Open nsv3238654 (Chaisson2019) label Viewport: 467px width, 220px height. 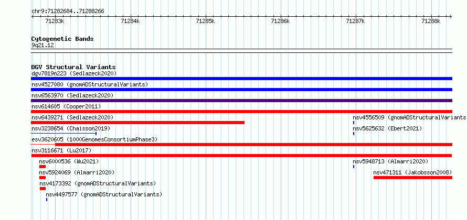(x=71, y=128)
